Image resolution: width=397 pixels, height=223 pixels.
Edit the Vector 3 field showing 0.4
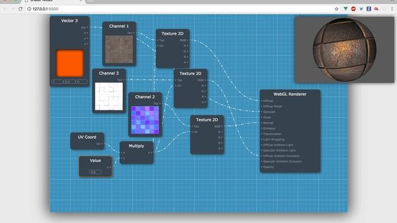point(69,82)
